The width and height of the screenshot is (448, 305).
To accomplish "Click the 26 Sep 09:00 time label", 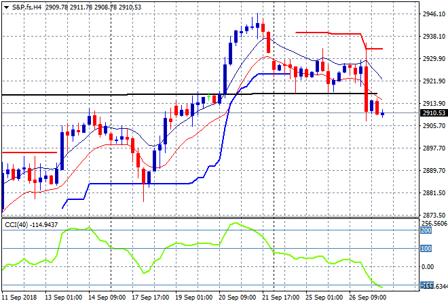I will point(367,298).
